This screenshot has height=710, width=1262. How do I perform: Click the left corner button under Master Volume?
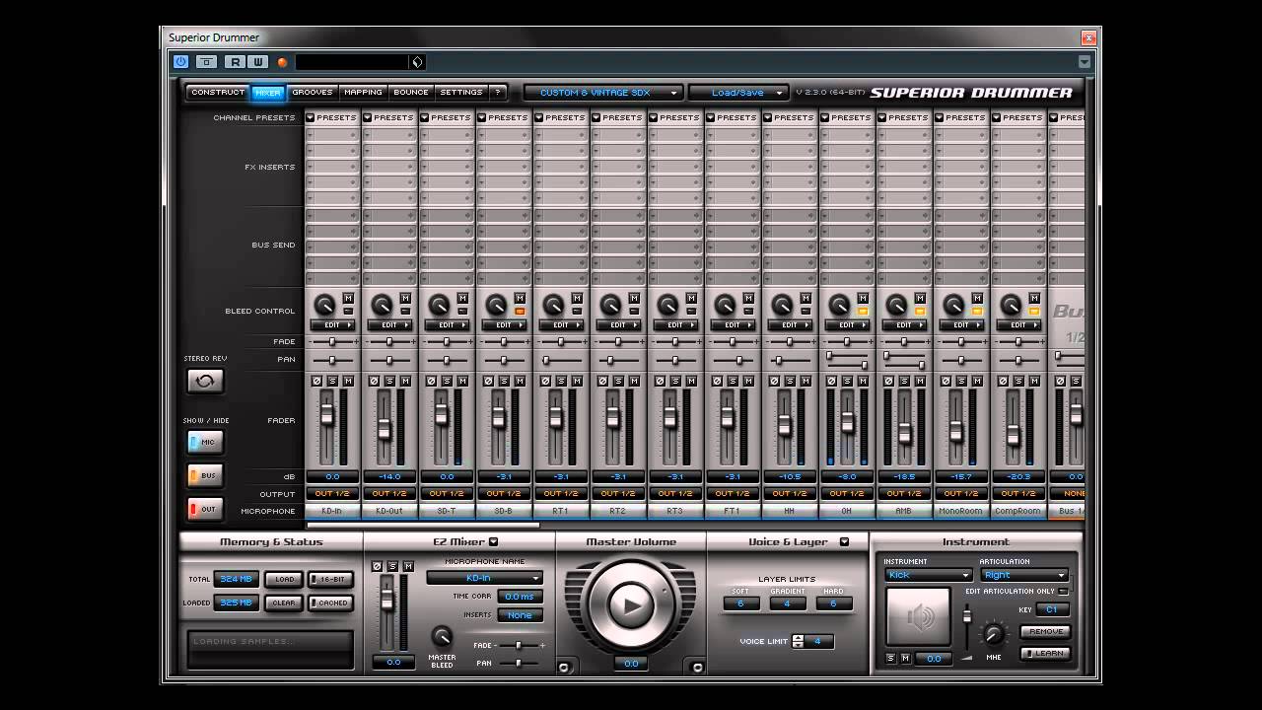[565, 667]
